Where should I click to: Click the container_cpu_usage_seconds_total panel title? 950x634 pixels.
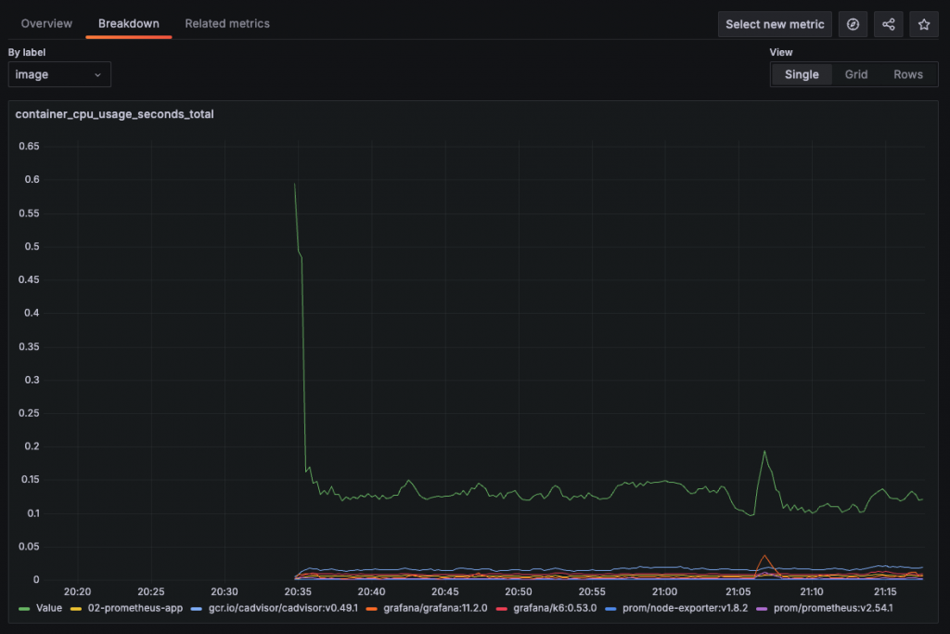tap(114, 114)
